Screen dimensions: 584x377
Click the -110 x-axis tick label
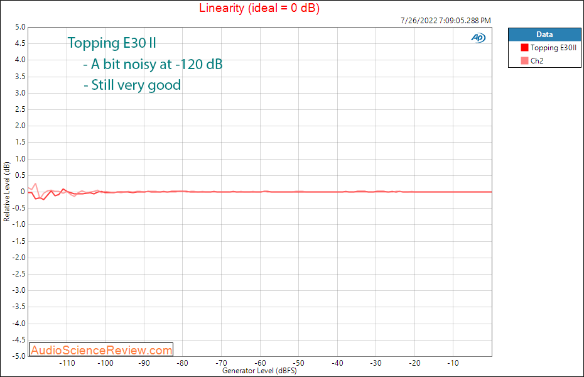67,363
